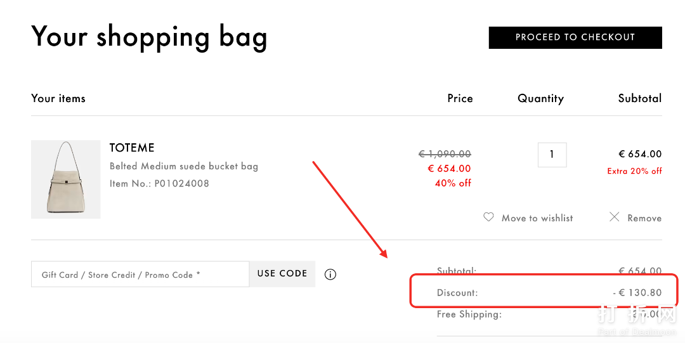Focus the Gift Card / Promo Code field
The width and height of the screenshot is (685, 343).
140,275
